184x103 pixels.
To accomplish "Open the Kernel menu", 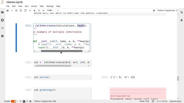I will [34, 6].
